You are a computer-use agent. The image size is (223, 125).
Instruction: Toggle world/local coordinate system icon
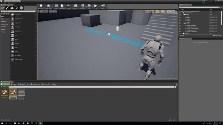(151, 11)
